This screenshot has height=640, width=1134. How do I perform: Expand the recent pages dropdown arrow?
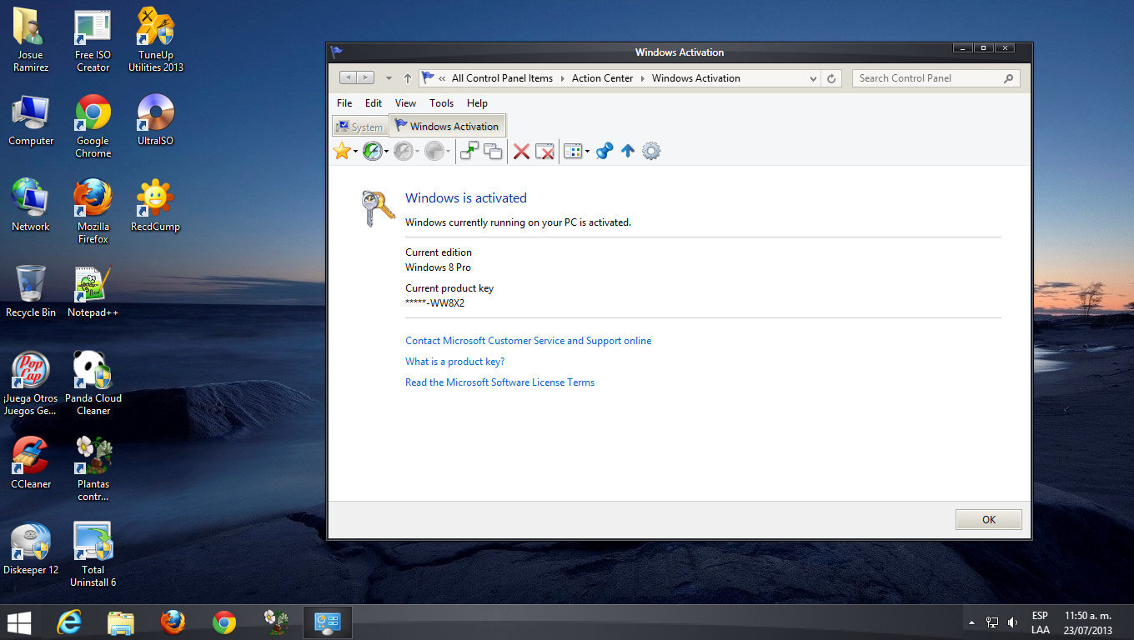(386, 152)
